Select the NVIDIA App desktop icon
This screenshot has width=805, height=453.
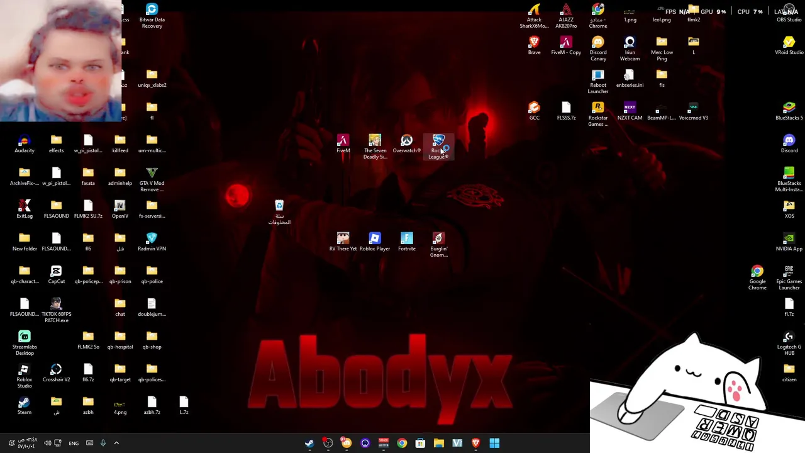click(789, 242)
